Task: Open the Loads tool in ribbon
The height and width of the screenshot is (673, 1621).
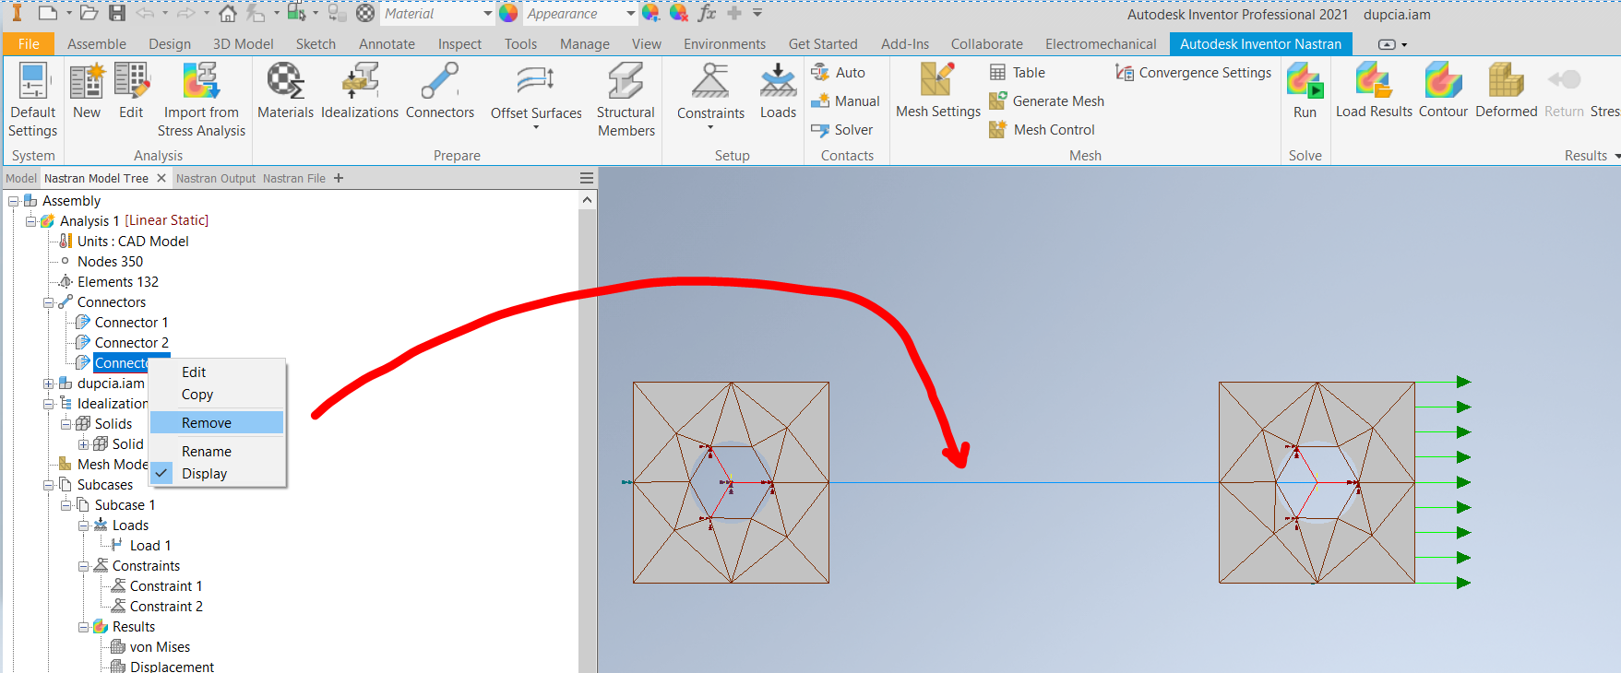Action: 778,91
